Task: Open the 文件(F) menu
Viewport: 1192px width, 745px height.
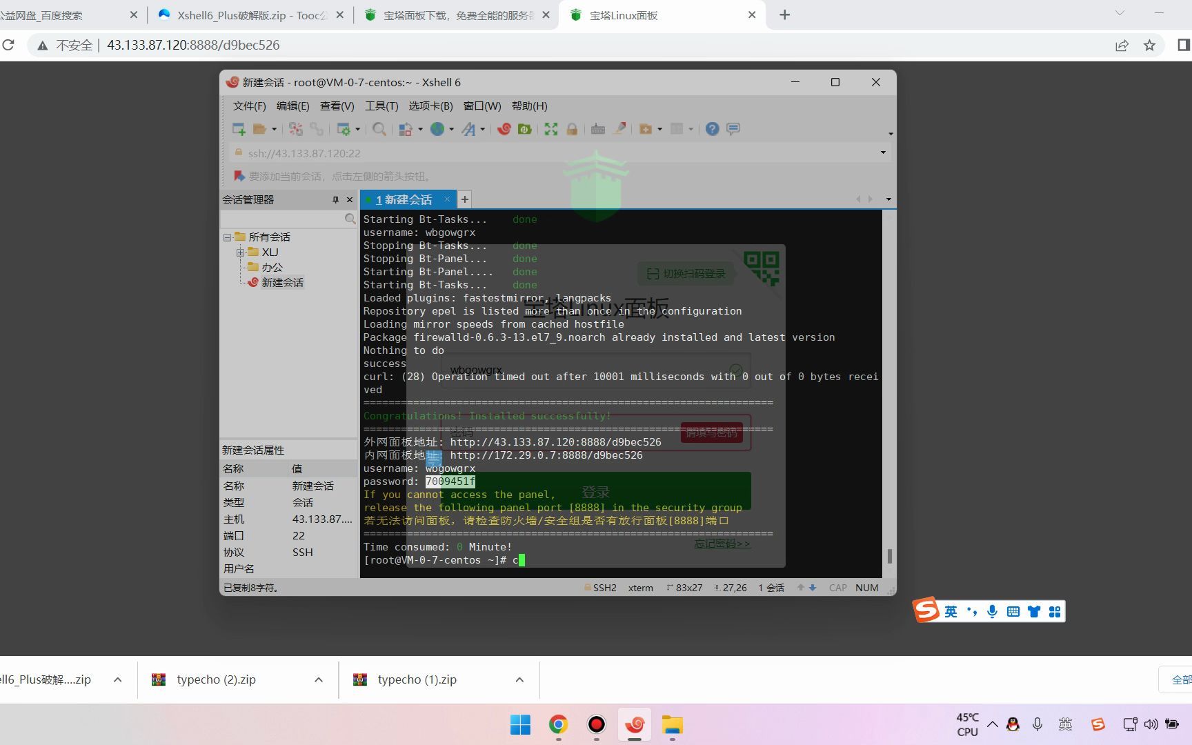Action: (x=249, y=106)
